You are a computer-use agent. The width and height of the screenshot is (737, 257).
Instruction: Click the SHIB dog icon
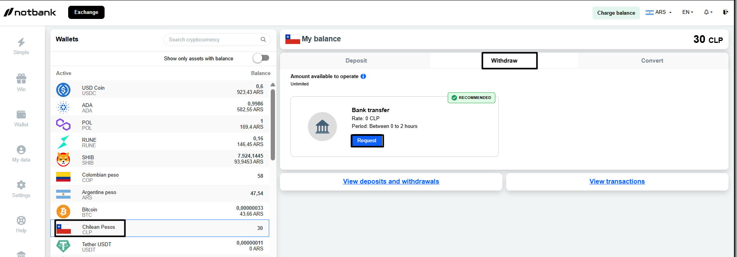point(63,159)
